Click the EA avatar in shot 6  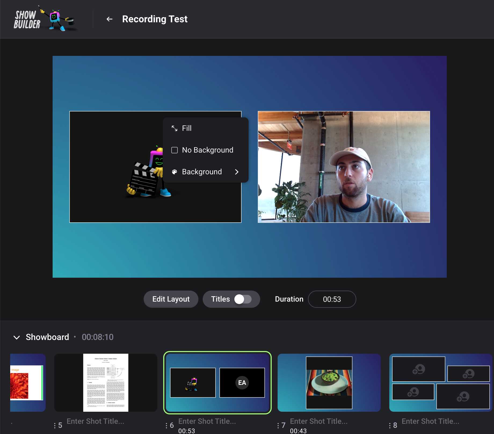pos(242,383)
